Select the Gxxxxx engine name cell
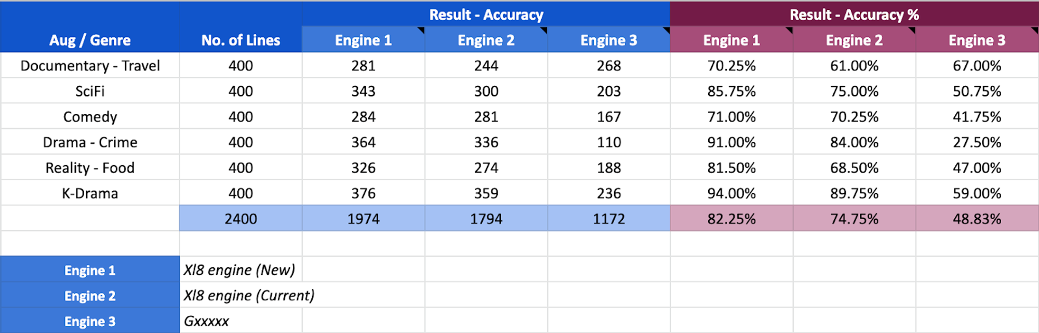 point(207,321)
